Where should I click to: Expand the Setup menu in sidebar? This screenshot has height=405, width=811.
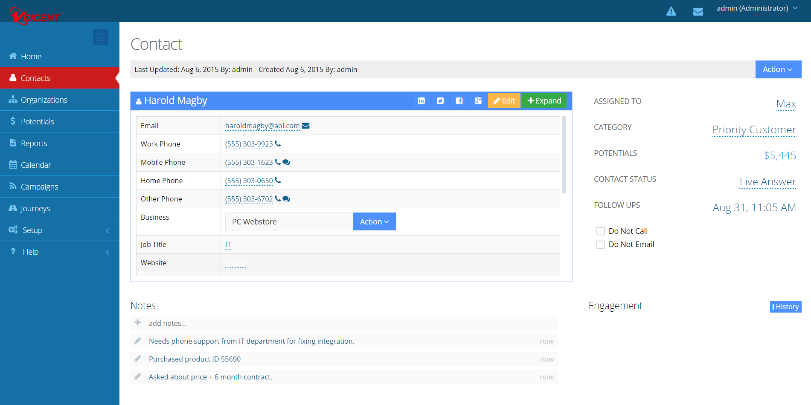point(60,230)
